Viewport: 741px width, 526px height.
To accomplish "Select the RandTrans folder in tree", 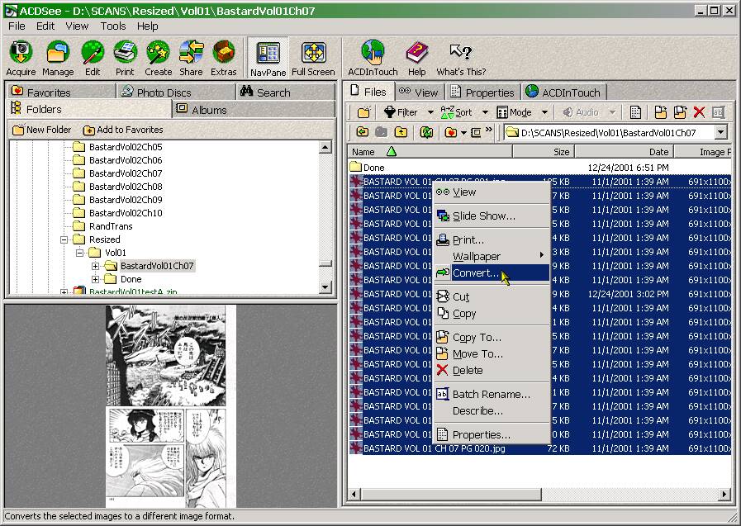I will (111, 226).
